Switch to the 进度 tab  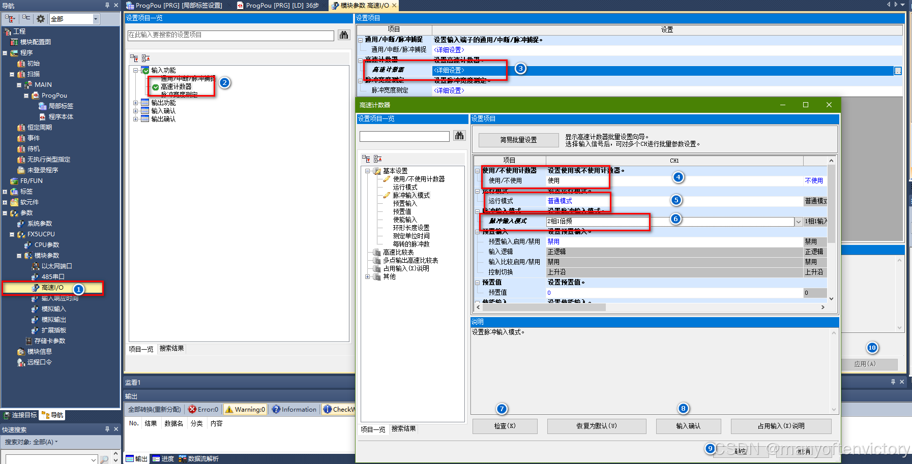(x=163, y=459)
